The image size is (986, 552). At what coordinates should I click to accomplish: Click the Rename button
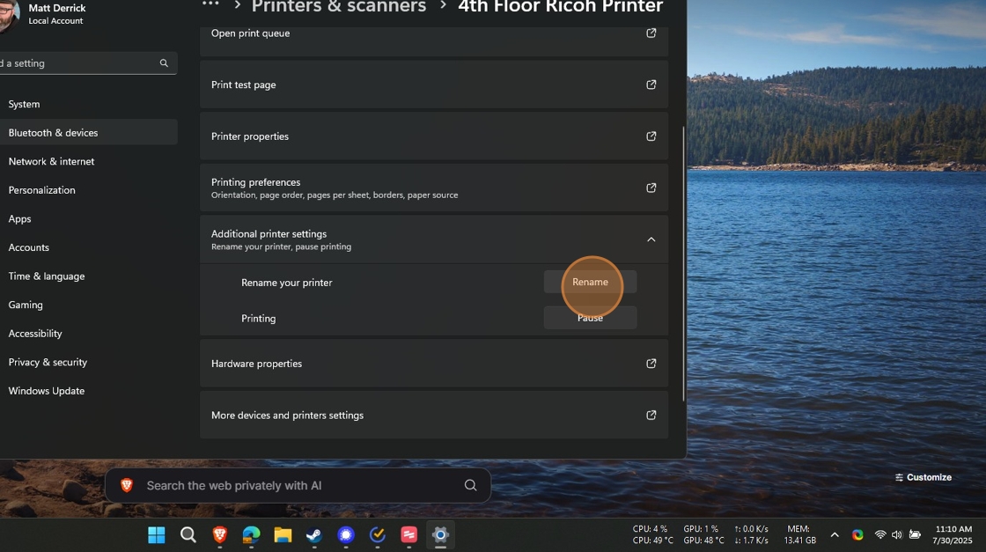point(590,282)
